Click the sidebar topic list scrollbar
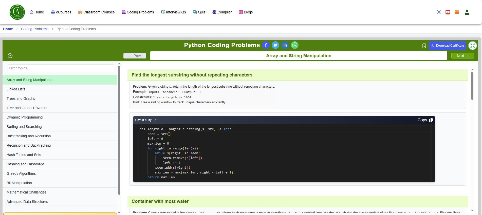The width and height of the screenshot is (482, 215). click(119, 130)
